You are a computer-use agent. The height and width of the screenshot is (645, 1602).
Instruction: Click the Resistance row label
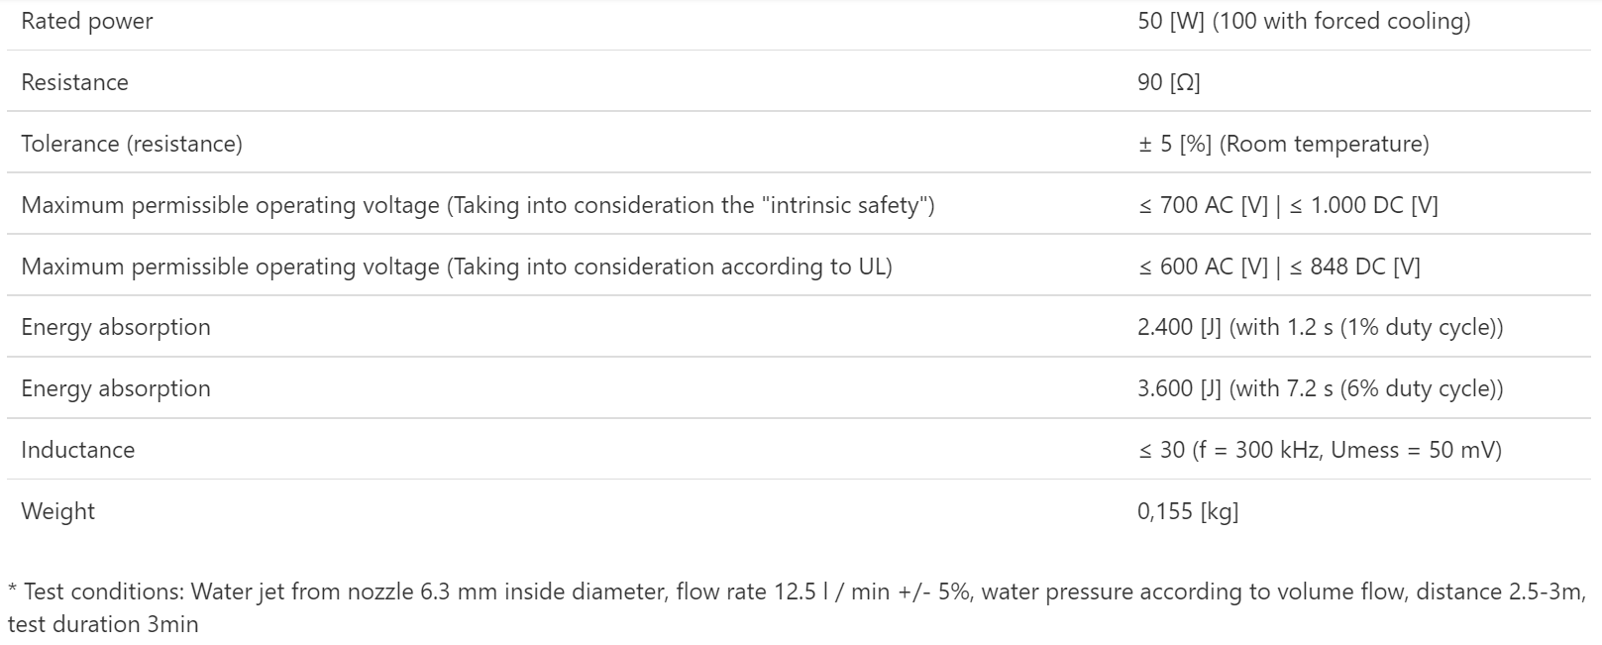click(x=75, y=82)
